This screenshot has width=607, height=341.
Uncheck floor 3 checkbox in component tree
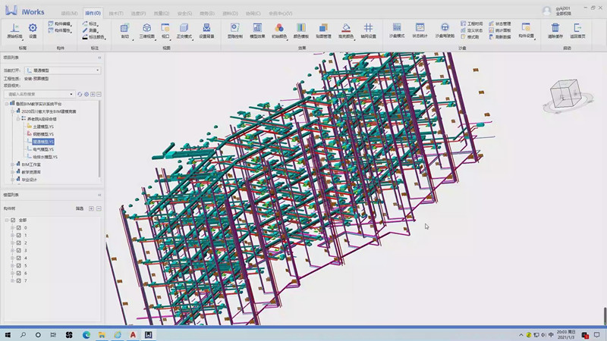(x=18, y=250)
